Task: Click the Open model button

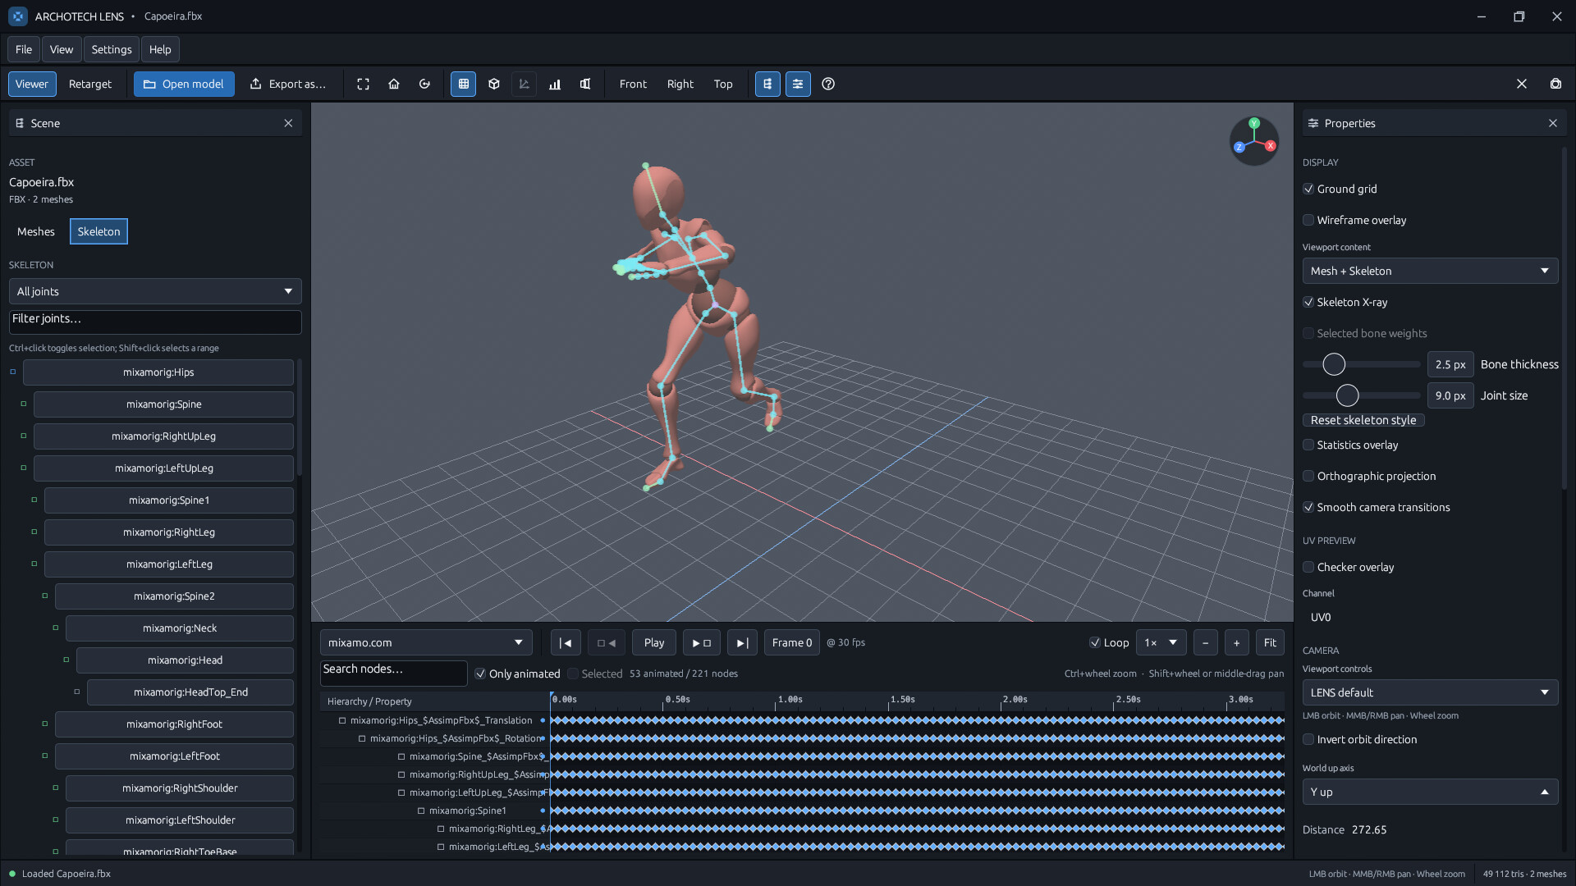Action: pos(184,84)
